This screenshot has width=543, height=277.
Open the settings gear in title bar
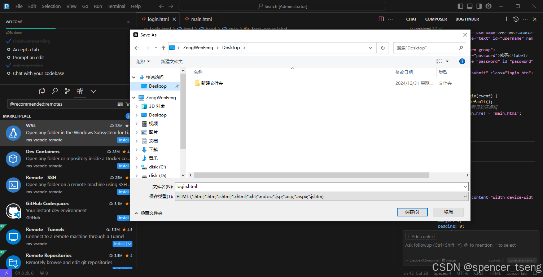pyautogui.click(x=489, y=6)
